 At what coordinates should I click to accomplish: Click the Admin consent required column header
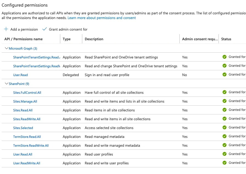point(200,39)
